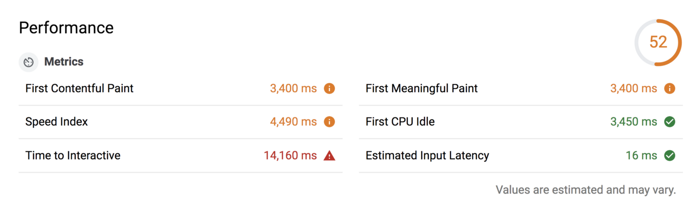Select the 4,490 ms Speed Index value
Image resolution: width=691 pixels, height=204 pixels.
(x=293, y=122)
